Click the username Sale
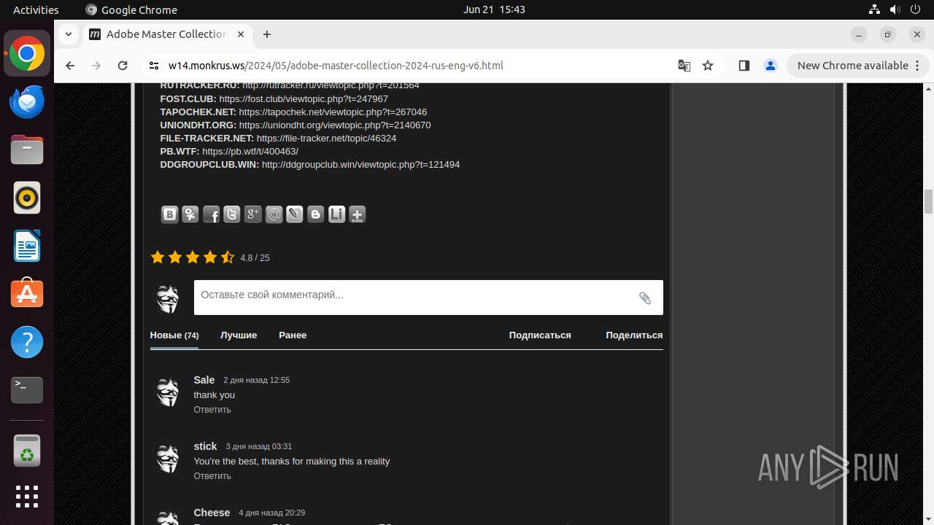 pos(204,380)
